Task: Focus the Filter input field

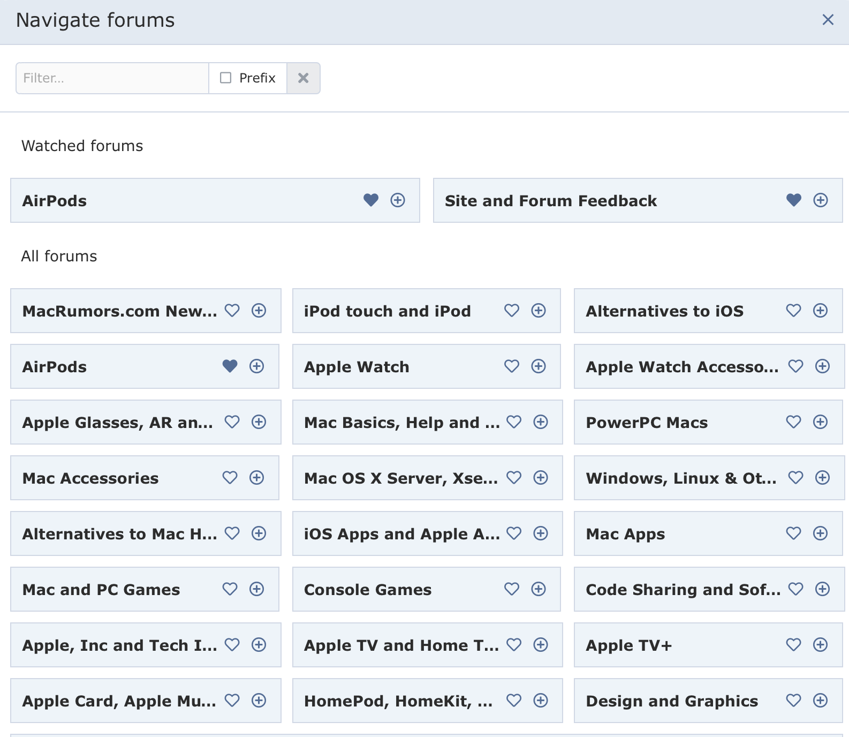Action: pyautogui.click(x=112, y=78)
